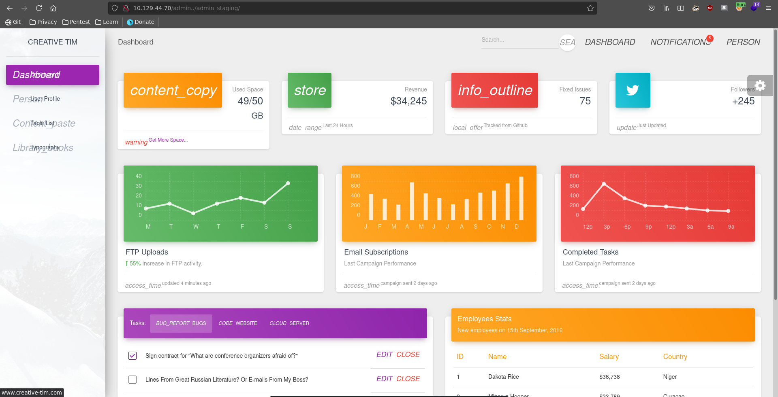Click into the Search input field
Image resolution: width=778 pixels, height=397 pixels.
[x=519, y=40]
